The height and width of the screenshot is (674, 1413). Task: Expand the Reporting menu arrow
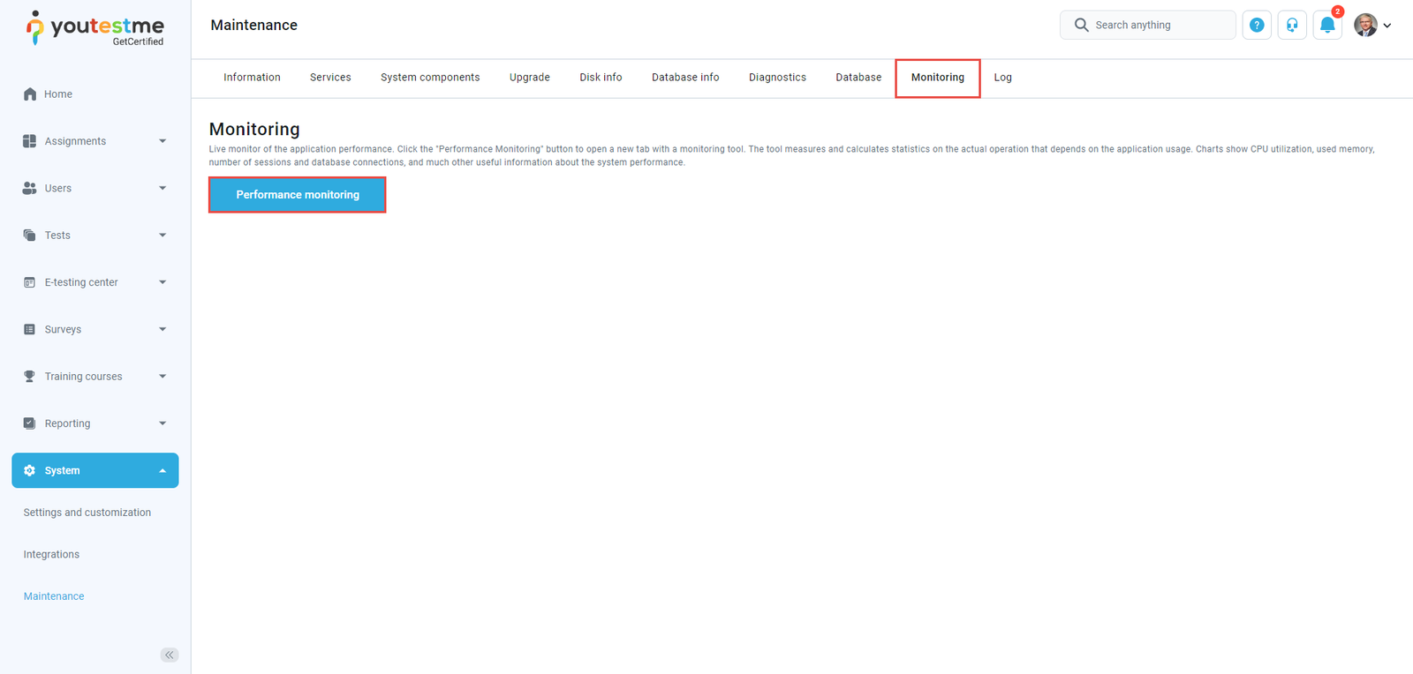tap(162, 423)
